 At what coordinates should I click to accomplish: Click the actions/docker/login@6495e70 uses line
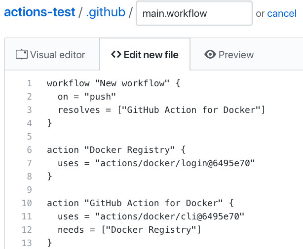(x=156, y=163)
